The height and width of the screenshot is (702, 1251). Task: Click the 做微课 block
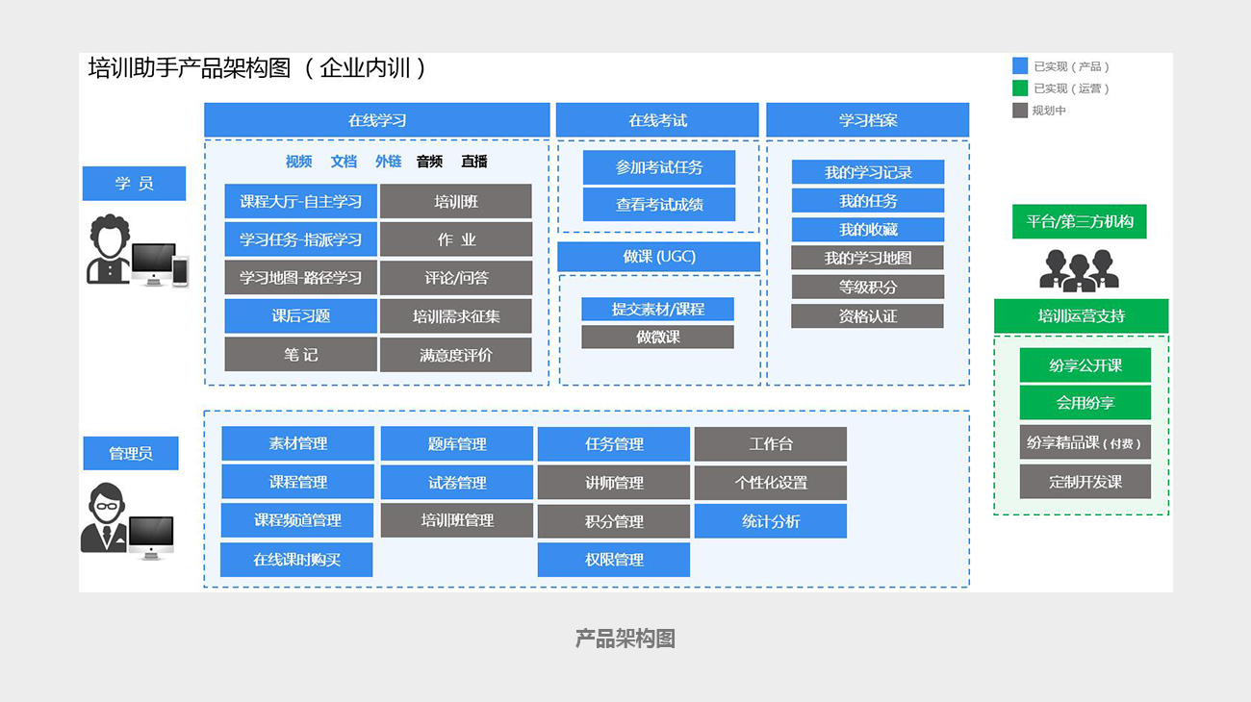[658, 337]
